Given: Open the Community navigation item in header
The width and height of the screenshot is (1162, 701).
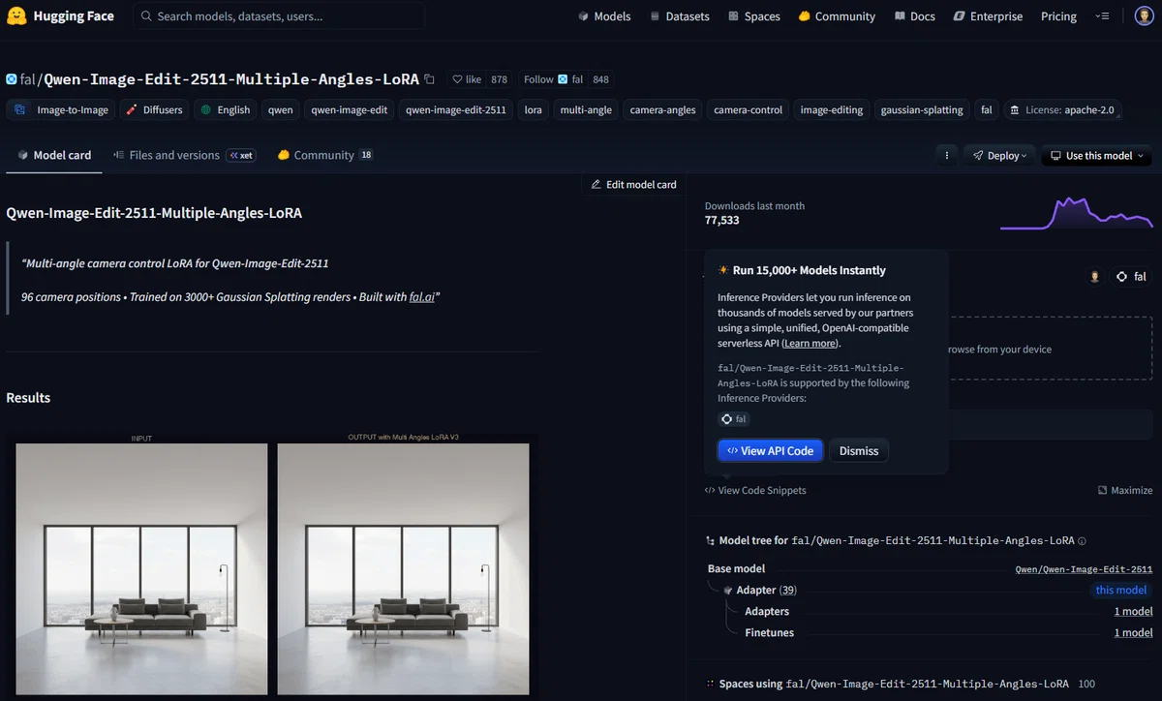Looking at the screenshot, I should coord(837,16).
